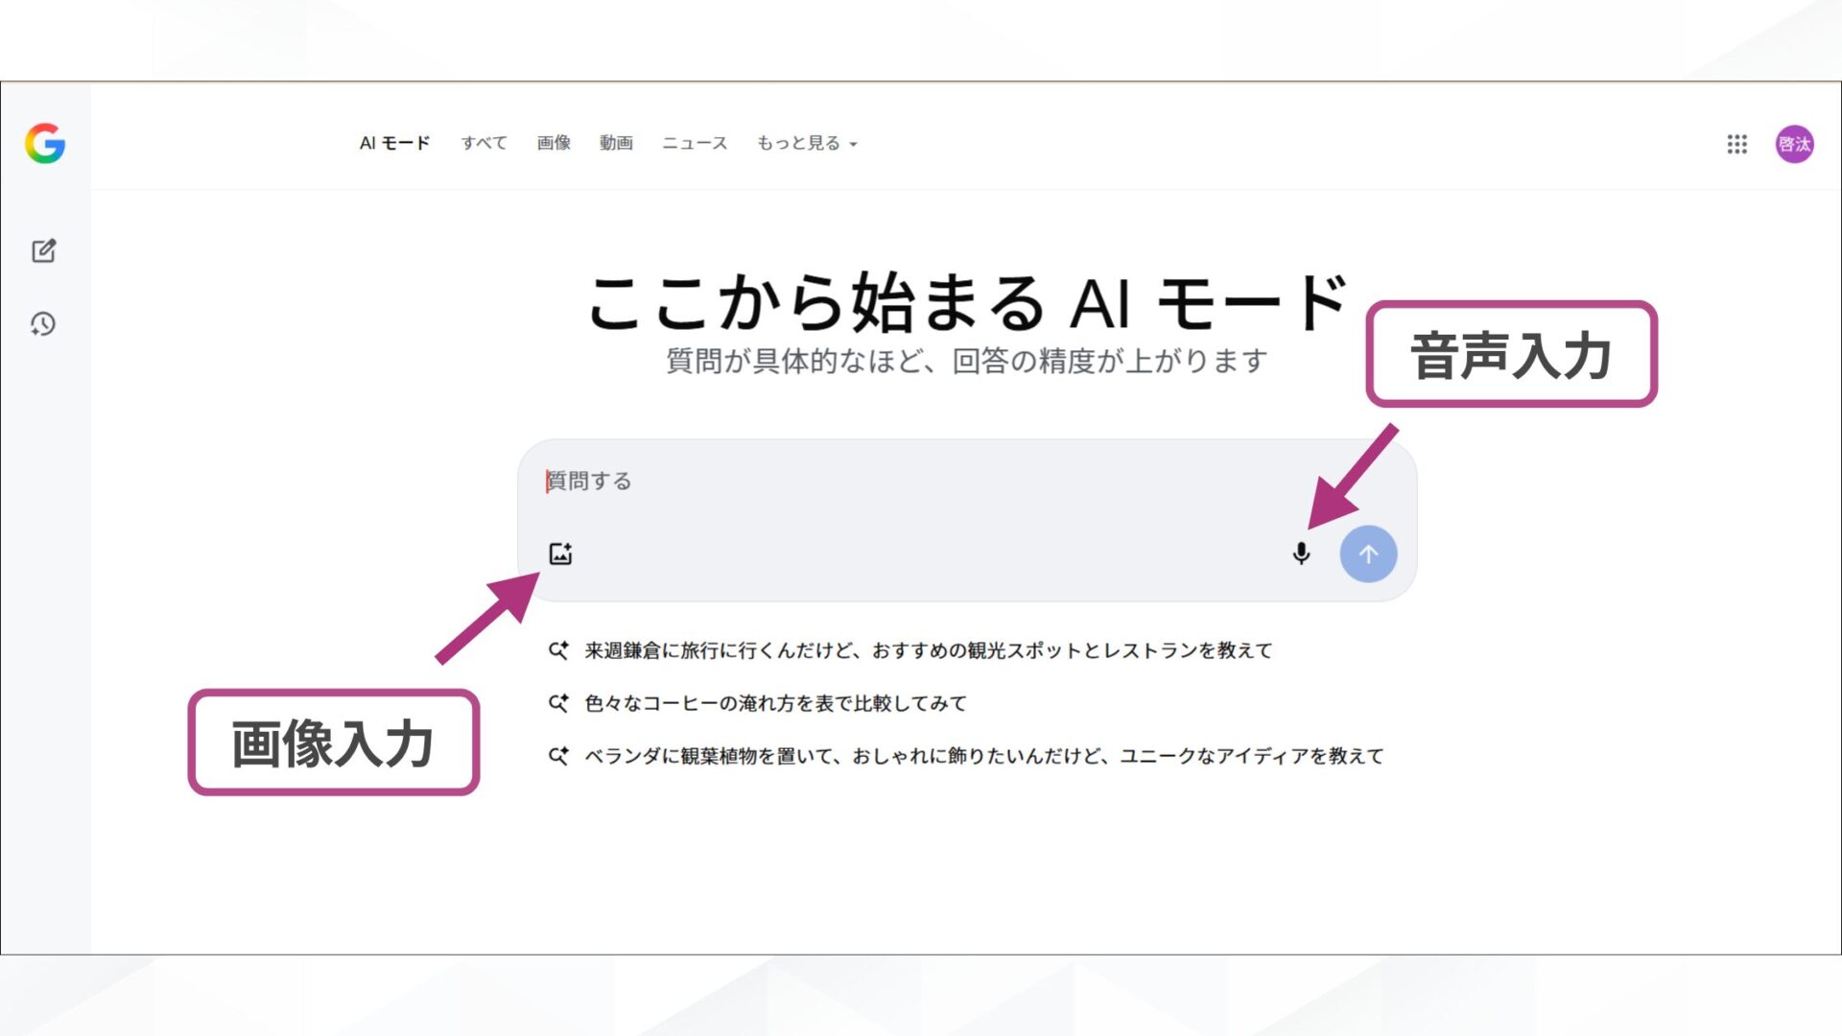Choose the coffee brewing comparison suggestion
The image size is (1842, 1036).
point(774,702)
